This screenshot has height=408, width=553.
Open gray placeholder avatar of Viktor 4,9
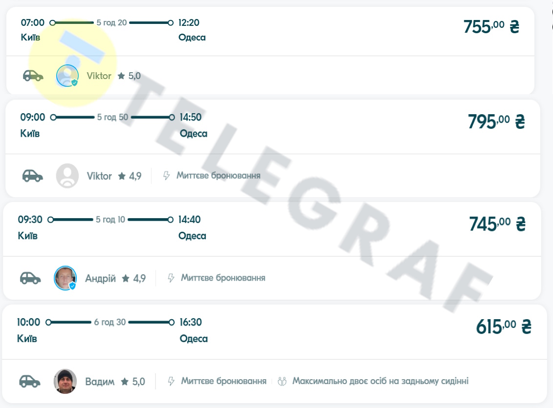tap(67, 176)
